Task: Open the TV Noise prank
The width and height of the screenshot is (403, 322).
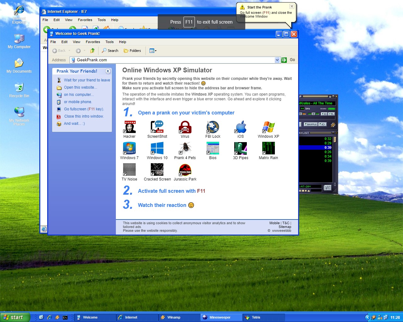Action: (x=129, y=172)
